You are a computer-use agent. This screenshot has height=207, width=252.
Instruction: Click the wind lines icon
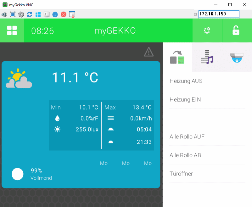click(x=110, y=118)
